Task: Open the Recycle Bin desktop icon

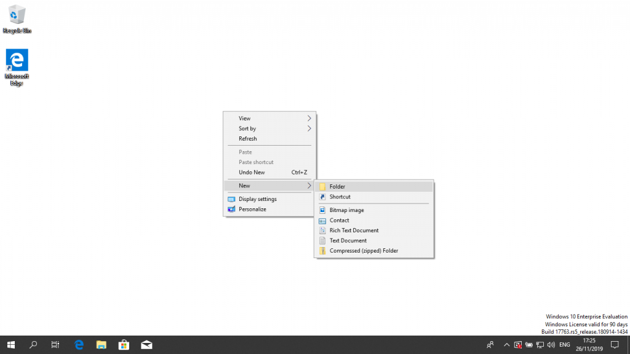Action: click(x=17, y=19)
